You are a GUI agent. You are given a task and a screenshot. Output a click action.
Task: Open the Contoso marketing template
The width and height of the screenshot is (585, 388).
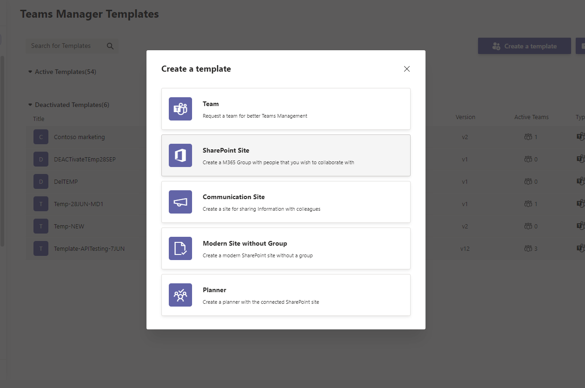coord(80,137)
